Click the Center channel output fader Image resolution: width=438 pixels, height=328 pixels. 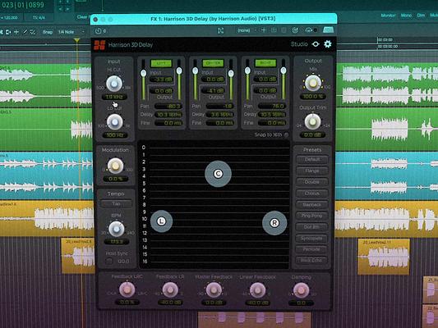click(231, 74)
